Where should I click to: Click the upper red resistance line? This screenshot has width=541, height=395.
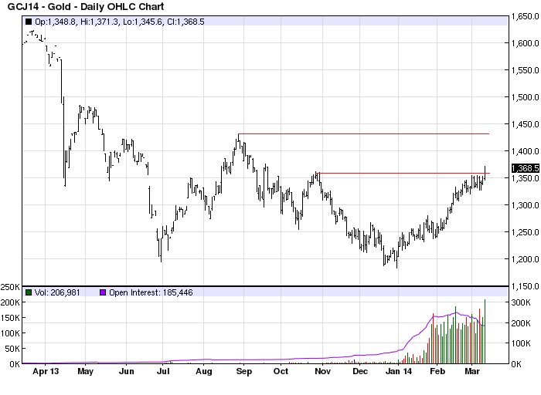tap(364, 133)
